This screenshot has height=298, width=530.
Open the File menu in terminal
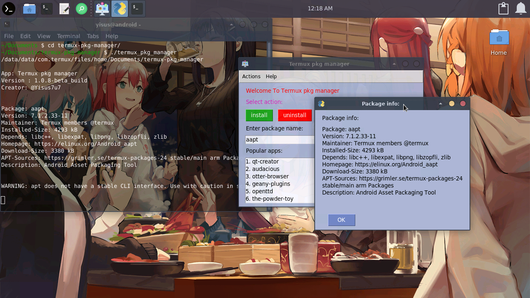click(x=9, y=36)
